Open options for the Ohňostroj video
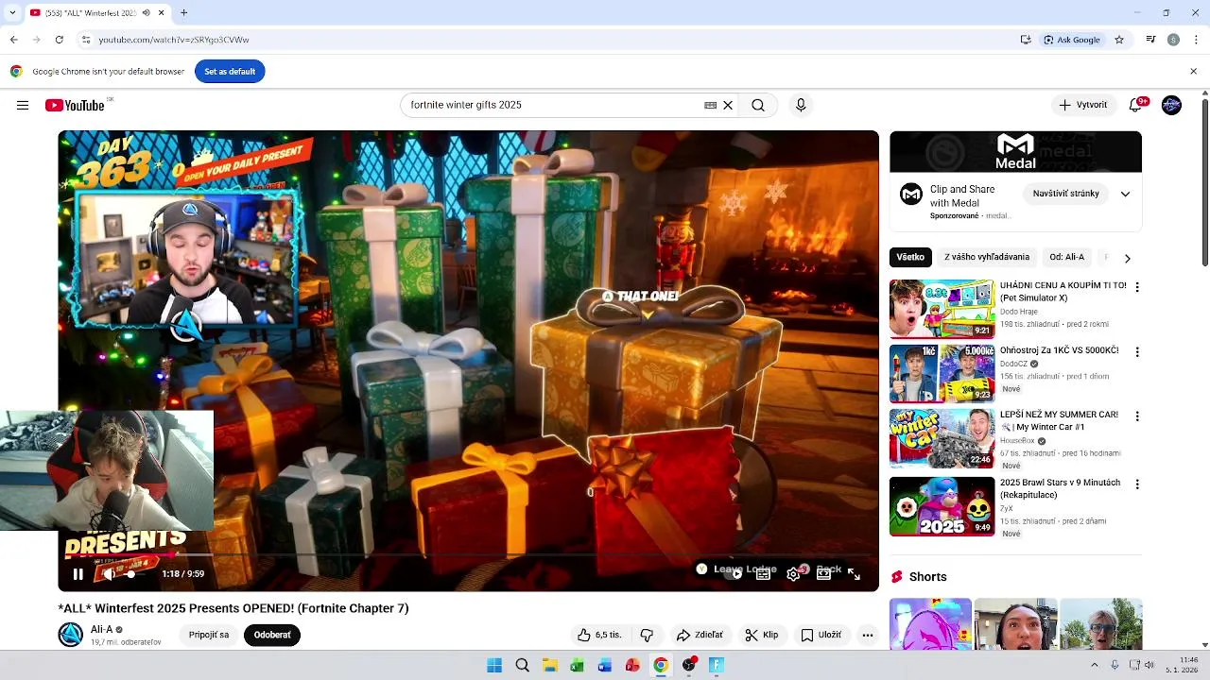 1137,351
